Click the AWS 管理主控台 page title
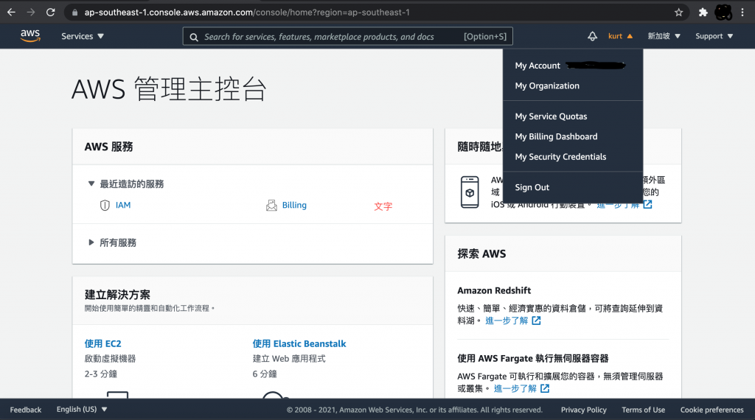Image resolution: width=755 pixels, height=420 pixels. point(169,89)
